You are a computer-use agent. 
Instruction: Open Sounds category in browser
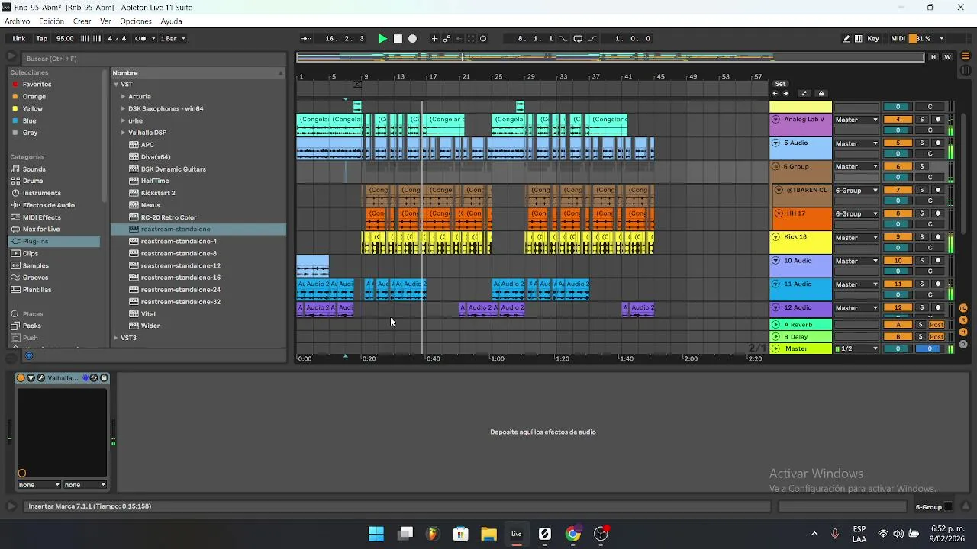(34, 169)
